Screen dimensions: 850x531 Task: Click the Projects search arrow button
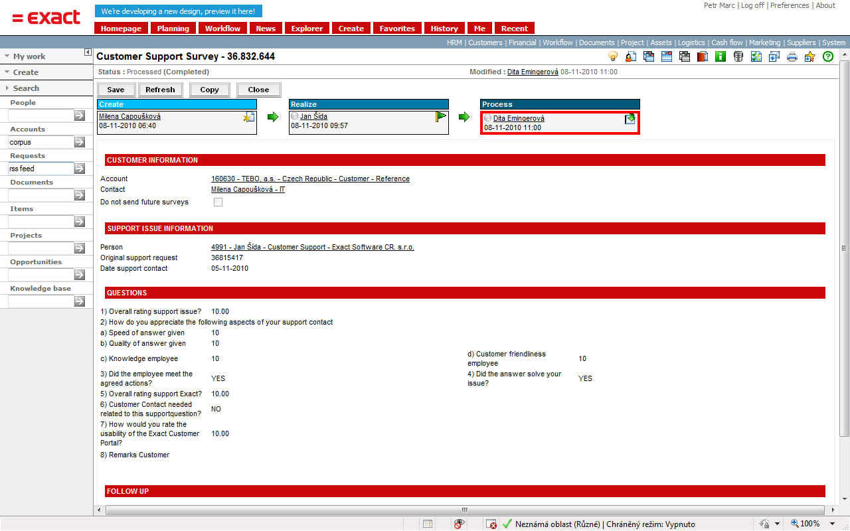tap(80, 248)
